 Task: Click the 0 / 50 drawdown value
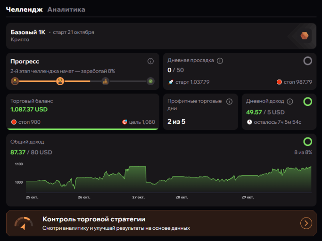pos(175,70)
